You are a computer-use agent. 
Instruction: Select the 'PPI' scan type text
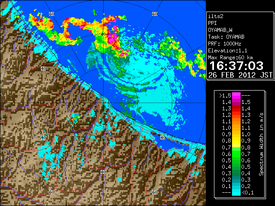[212, 23]
